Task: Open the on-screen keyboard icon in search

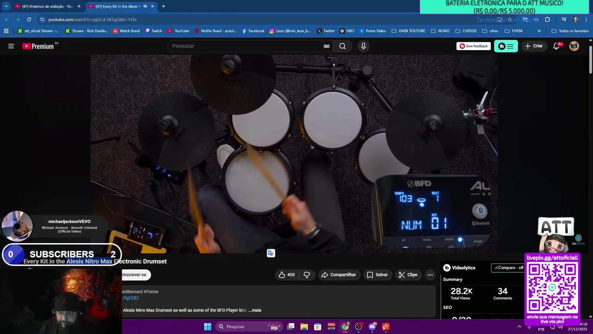Action: tap(327, 46)
